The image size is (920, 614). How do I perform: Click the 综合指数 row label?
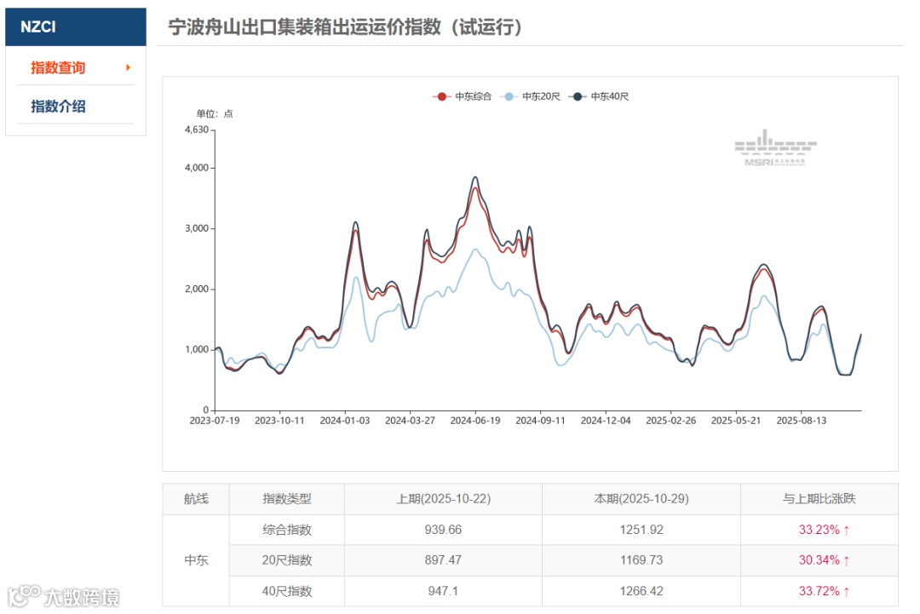(x=287, y=531)
